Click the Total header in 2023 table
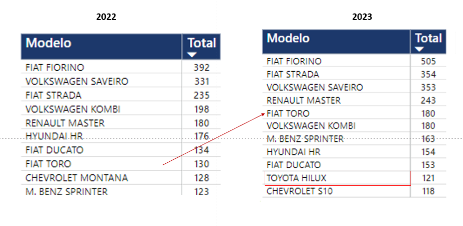This screenshot has width=463, height=226. [x=429, y=38]
